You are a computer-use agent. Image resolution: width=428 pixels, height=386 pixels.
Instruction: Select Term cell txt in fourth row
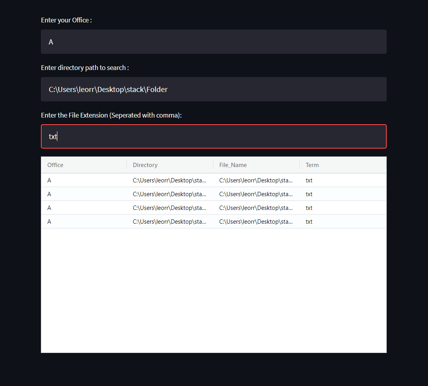click(x=343, y=222)
